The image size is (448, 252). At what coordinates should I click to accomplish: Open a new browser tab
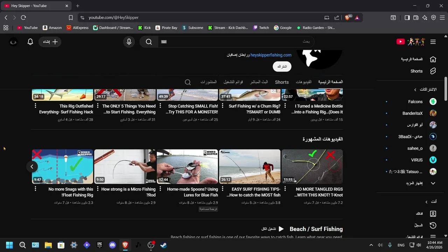coord(78,6)
